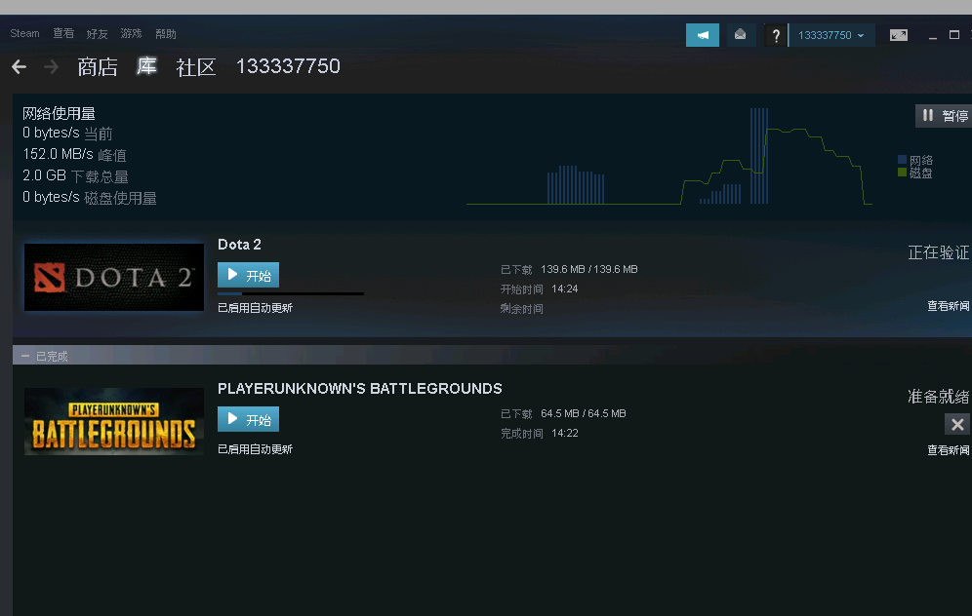Open the 好友 menu
The width and height of the screenshot is (972, 616).
coord(98,33)
